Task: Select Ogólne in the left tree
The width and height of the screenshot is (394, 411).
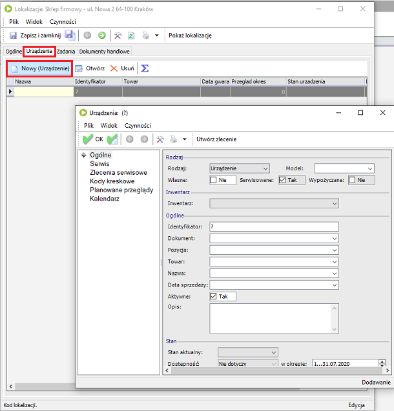Action: tap(101, 155)
